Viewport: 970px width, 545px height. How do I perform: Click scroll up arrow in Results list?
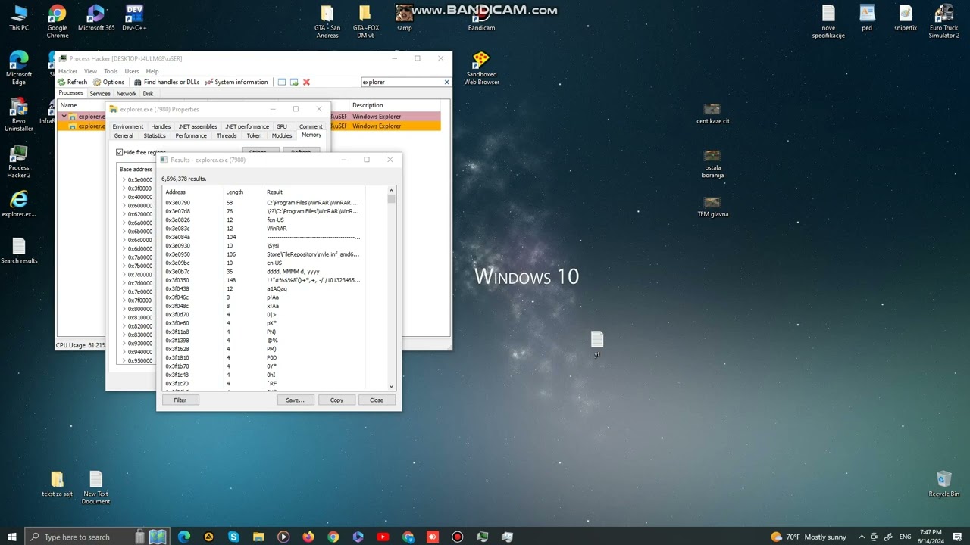tap(392, 191)
